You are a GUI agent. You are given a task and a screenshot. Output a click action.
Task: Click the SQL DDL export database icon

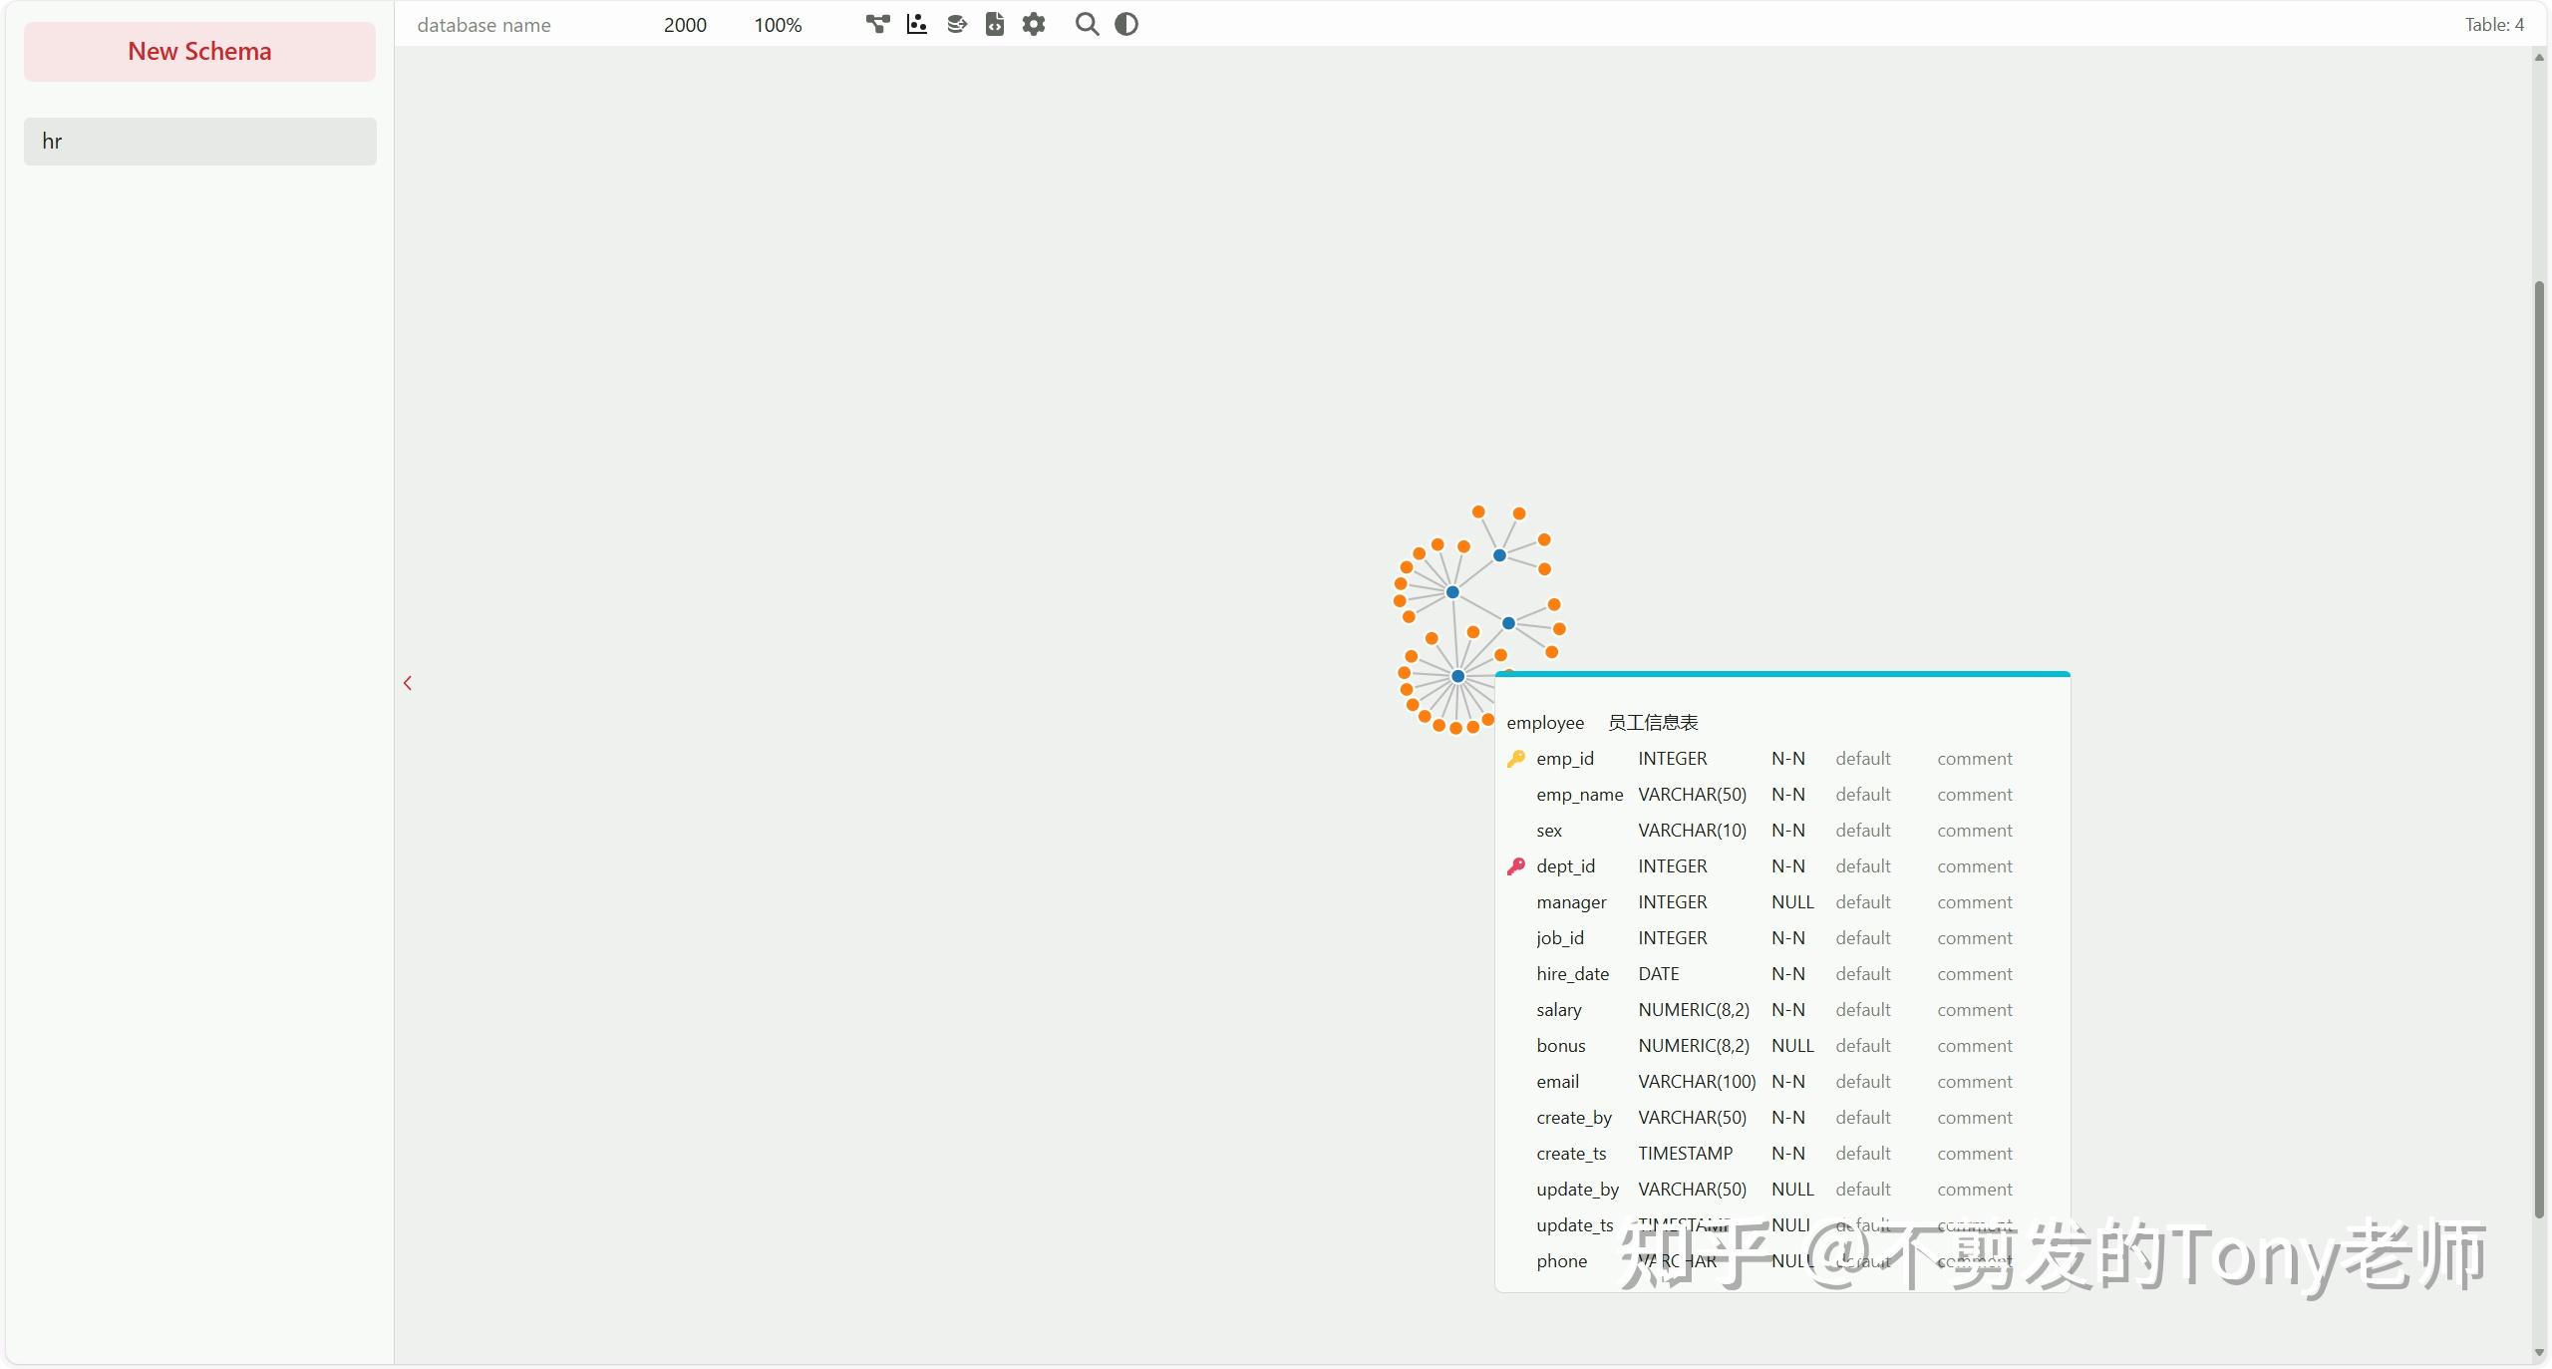(x=956, y=24)
